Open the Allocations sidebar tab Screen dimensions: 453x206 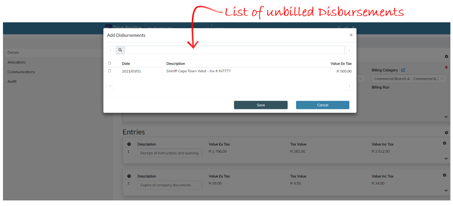point(17,62)
